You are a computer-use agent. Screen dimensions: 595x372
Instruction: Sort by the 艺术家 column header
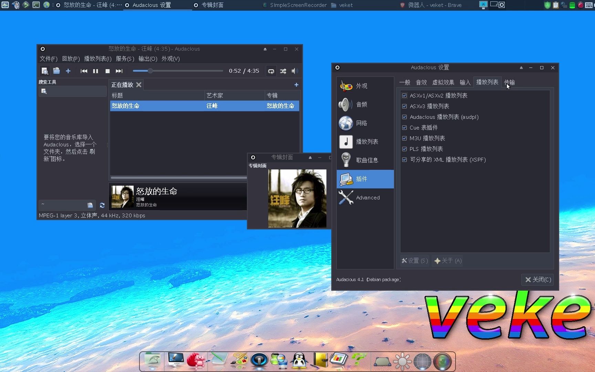[235, 95]
